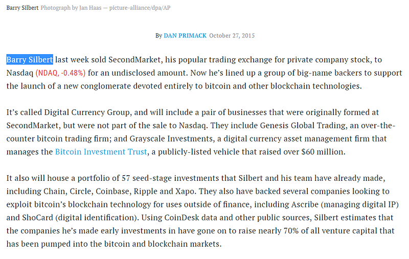Click the NDAQ stock ticker
The image size is (409, 259).
47,73
